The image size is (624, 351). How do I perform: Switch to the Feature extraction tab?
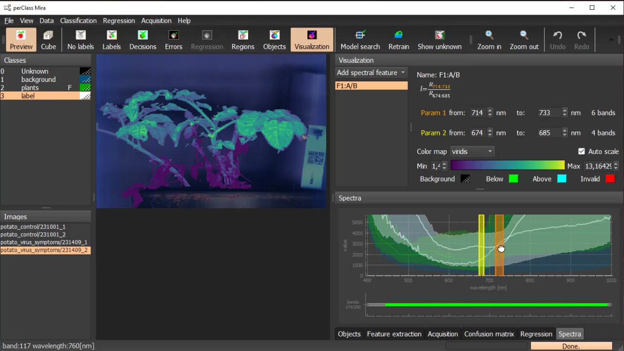pos(394,334)
